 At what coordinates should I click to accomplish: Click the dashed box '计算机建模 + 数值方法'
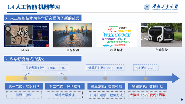[106, 95]
